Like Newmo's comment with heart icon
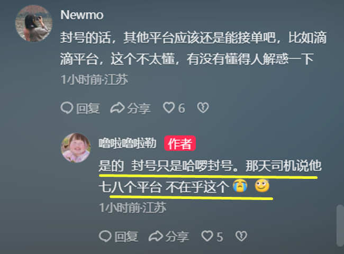The image size is (344, 254). coord(169,108)
